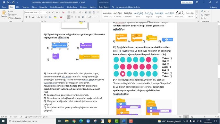
Task: Open the Başvurular tab
Action: pyautogui.click(x=43, y=7)
